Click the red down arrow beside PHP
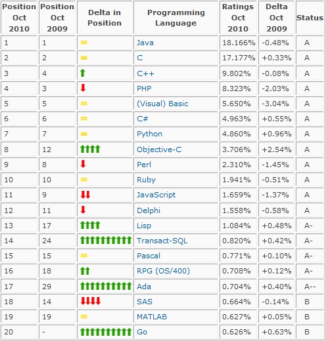This screenshot has height=341, width=326. (83, 88)
